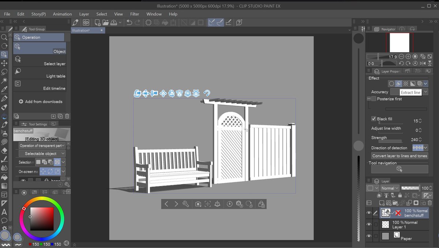The image size is (439, 248).
Task: Select next 3D object with right chevron
Action: pos(176,204)
